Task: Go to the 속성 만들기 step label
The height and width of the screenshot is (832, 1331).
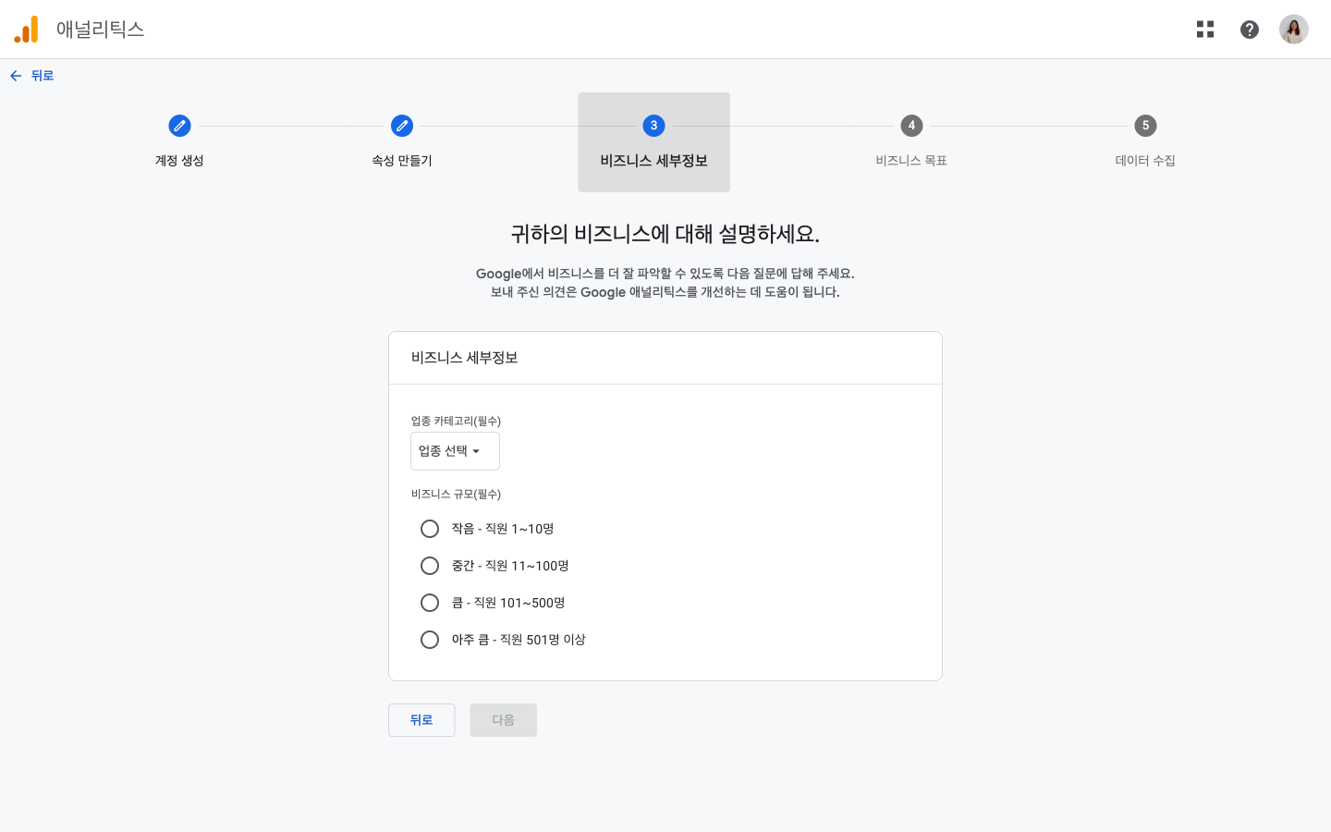Action: (402, 161)
